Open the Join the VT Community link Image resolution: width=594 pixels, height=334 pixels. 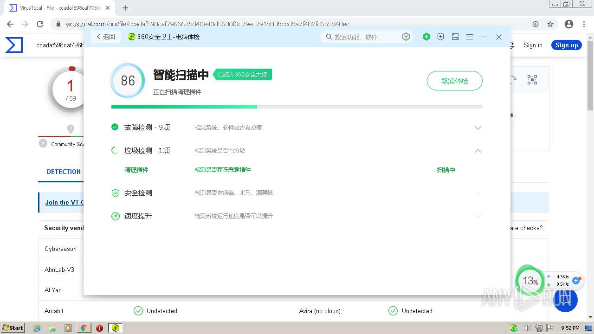click(65, 202)
